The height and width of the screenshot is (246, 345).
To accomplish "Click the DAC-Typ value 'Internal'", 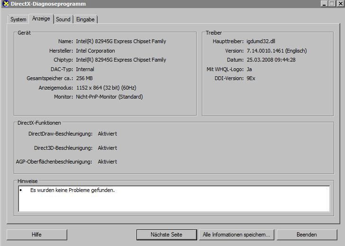I will (x=85, y=69).
